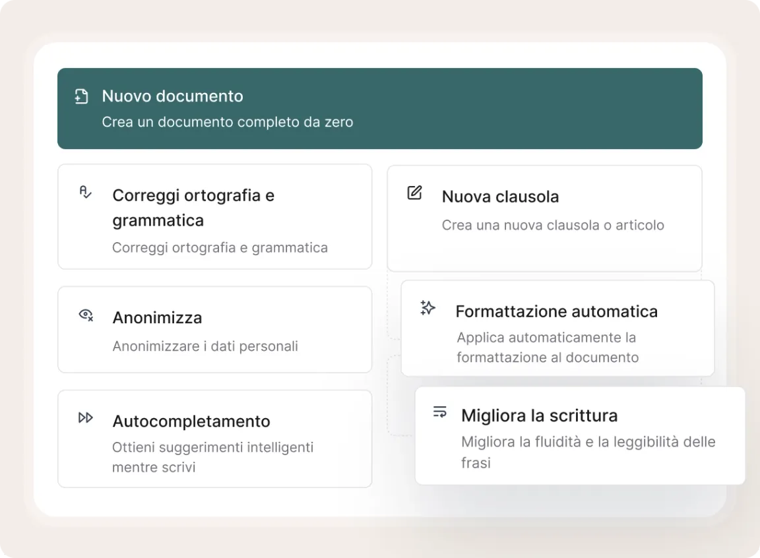Click the sparkles icon for Formattazione automatica
760x558 pixels.
pos(427,308)
